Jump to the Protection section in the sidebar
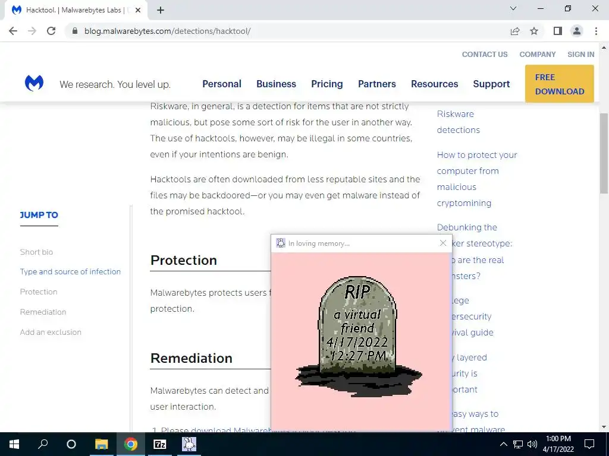 point(39,292)
